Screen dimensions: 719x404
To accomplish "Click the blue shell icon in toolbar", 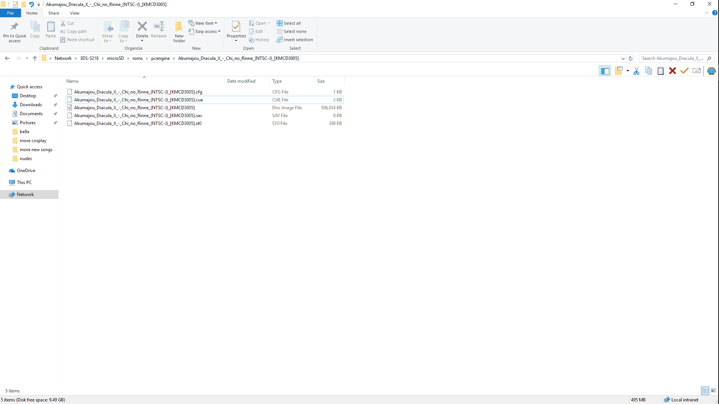I will pyautogui.click(x=712, y=71).
